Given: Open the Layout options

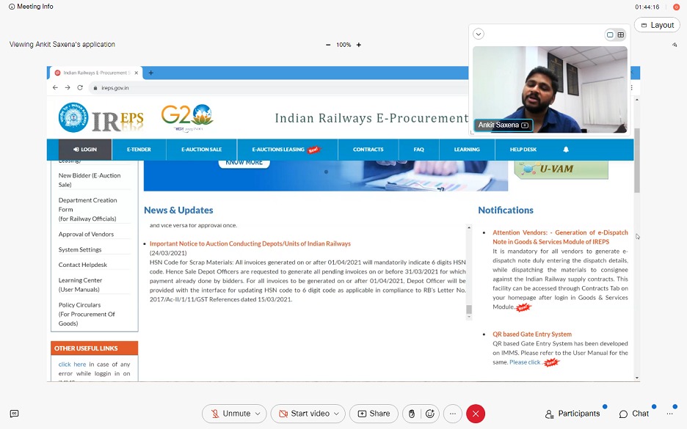Looking at the screenshot, I should pos(657,25).
